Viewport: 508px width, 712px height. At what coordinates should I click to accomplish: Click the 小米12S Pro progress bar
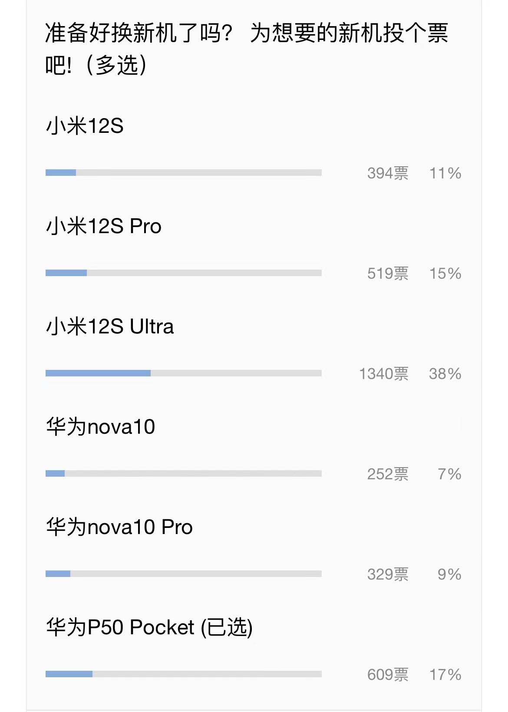184,273
